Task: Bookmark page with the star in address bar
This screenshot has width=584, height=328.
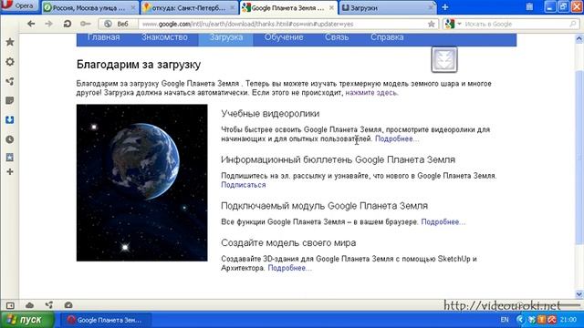Action: pyautogui.click(x=432, y=24)
